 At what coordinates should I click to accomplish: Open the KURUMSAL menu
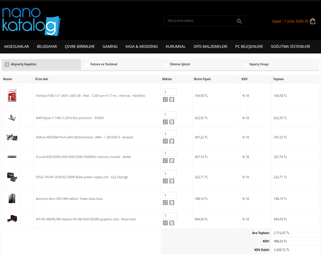[176, 46]
